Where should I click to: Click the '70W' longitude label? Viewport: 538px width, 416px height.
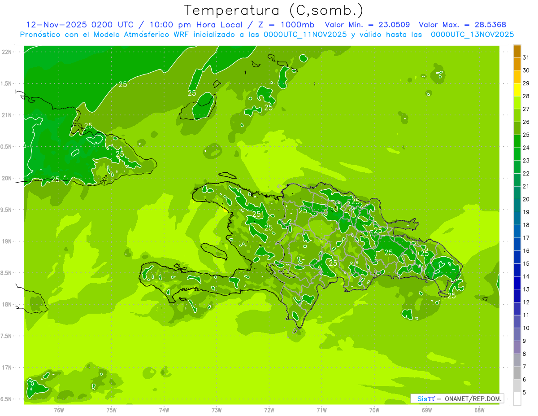coord(374,410)
